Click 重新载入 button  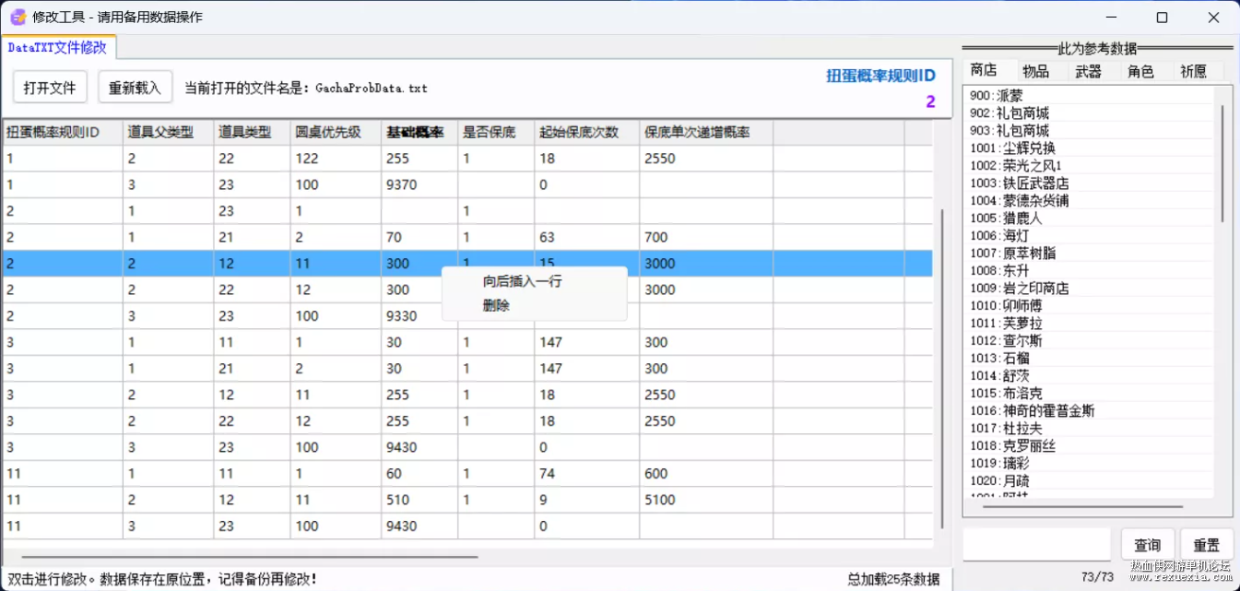(135, 88)
